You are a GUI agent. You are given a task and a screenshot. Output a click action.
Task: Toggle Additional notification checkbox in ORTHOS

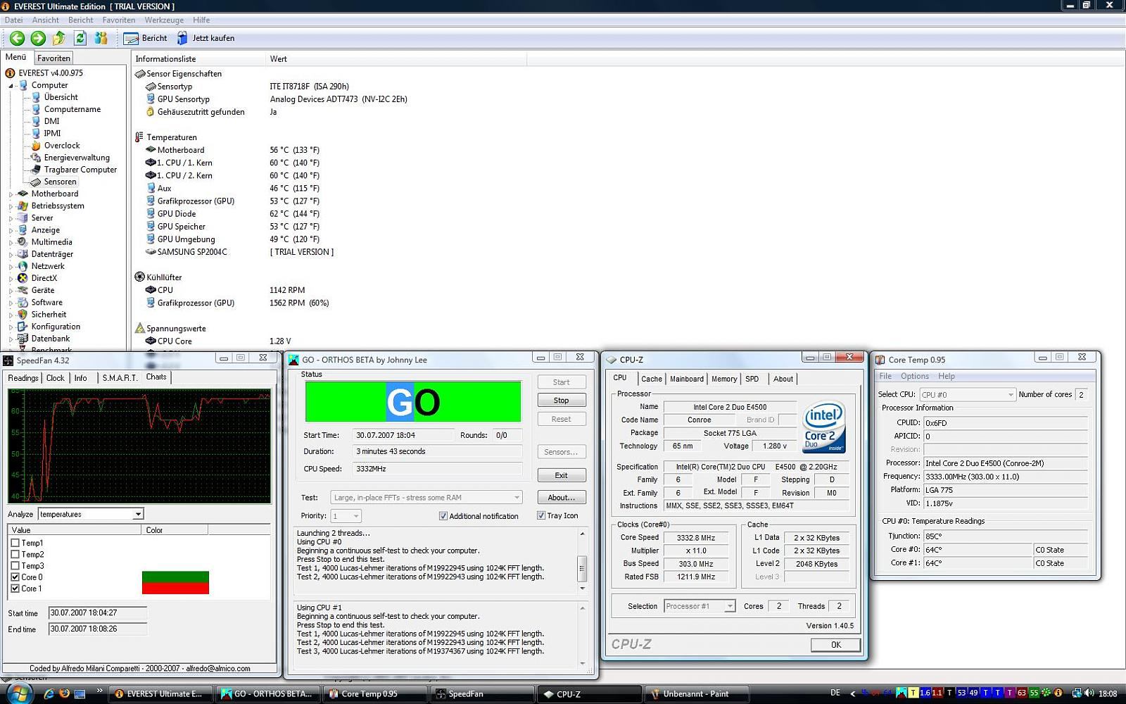point(443,516)
